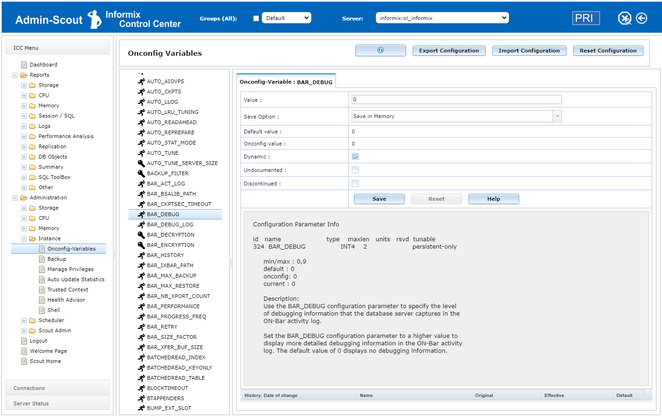Click Reset Configuration button
This screenshot has height=416, width=662.
(608, 51)
